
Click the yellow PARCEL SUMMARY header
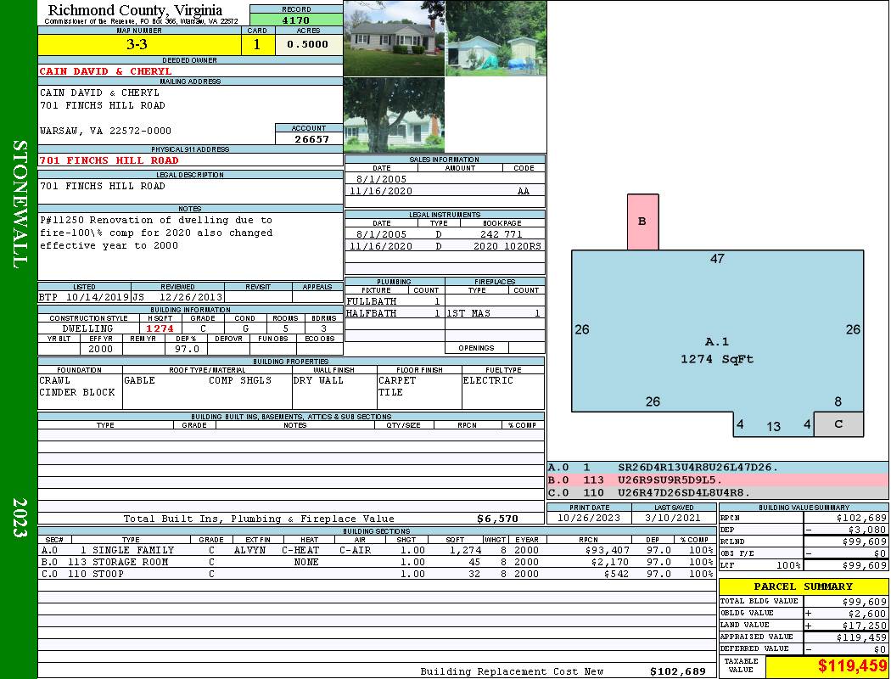[x=803, y=586]
